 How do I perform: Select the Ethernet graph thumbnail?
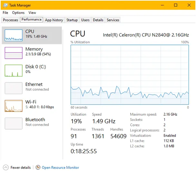(x=14, y=88)
